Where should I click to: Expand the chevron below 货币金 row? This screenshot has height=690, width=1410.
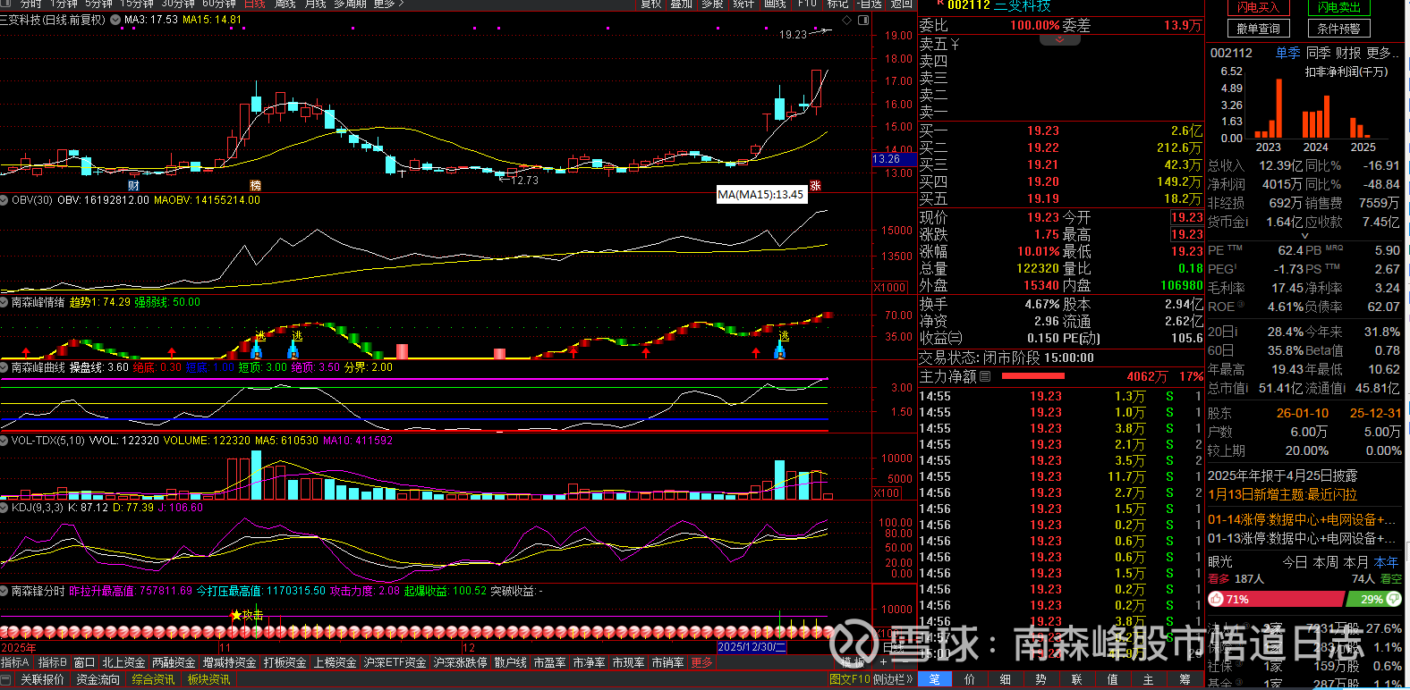[1304, 236]
